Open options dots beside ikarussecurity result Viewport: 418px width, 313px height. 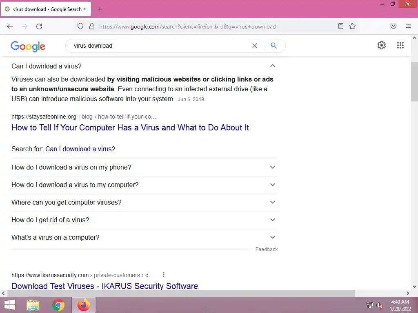click(x=163, y=275)
